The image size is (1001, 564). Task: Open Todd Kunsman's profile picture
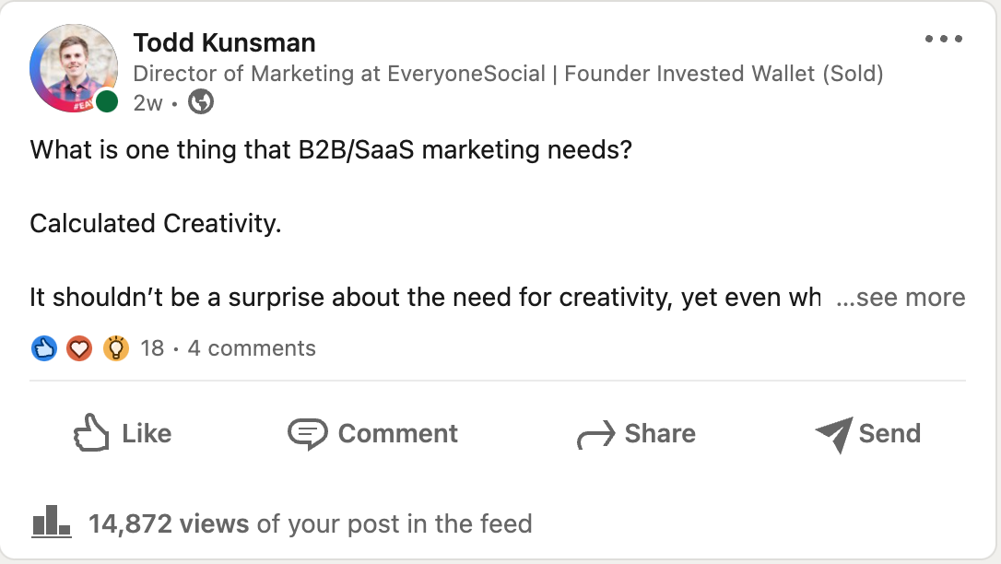(x=73, y=66)
